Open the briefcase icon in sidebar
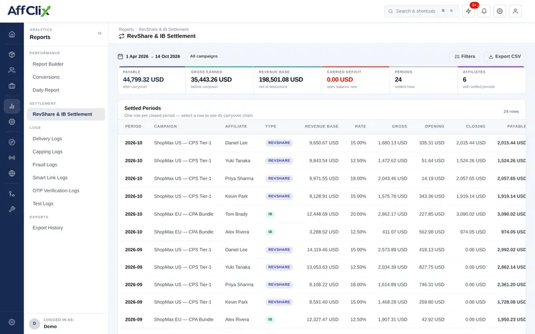 pyautogui.click(x=12, y=86)
